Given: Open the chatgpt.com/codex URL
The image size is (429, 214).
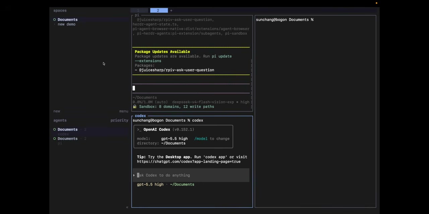Looking at the screenshot, I should click(x=189, y=162).
